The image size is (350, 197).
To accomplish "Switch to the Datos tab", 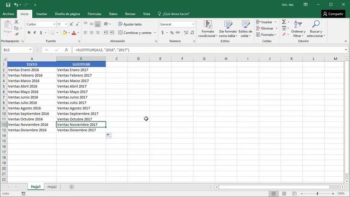I will coord(113,14).
